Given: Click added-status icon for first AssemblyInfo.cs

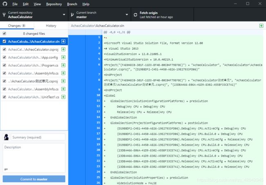Looking at the screenshot, I should (63, 73).
